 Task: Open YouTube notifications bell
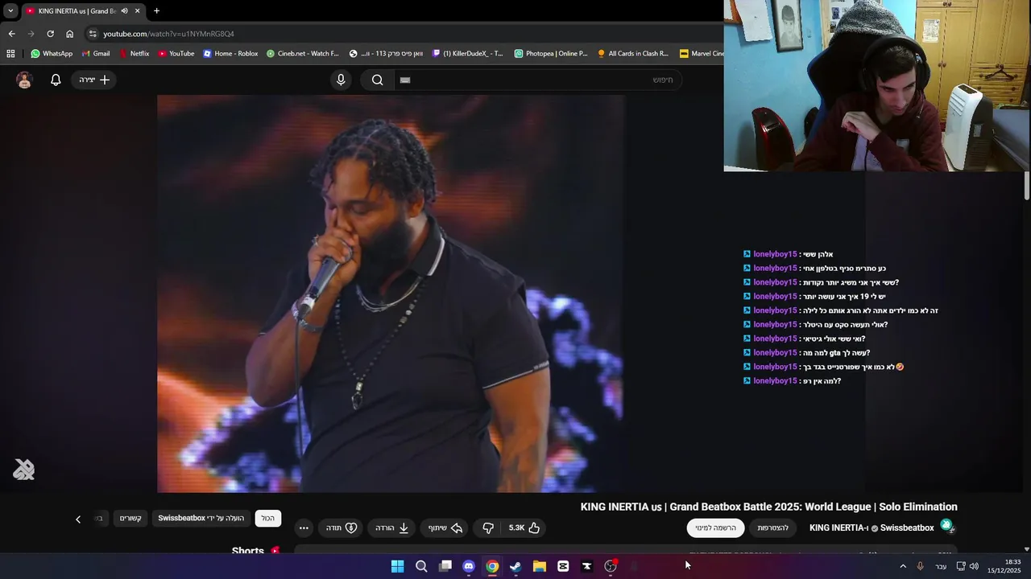(56, 80)
